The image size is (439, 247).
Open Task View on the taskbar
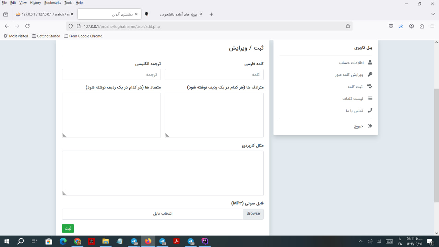pos(34,241)
